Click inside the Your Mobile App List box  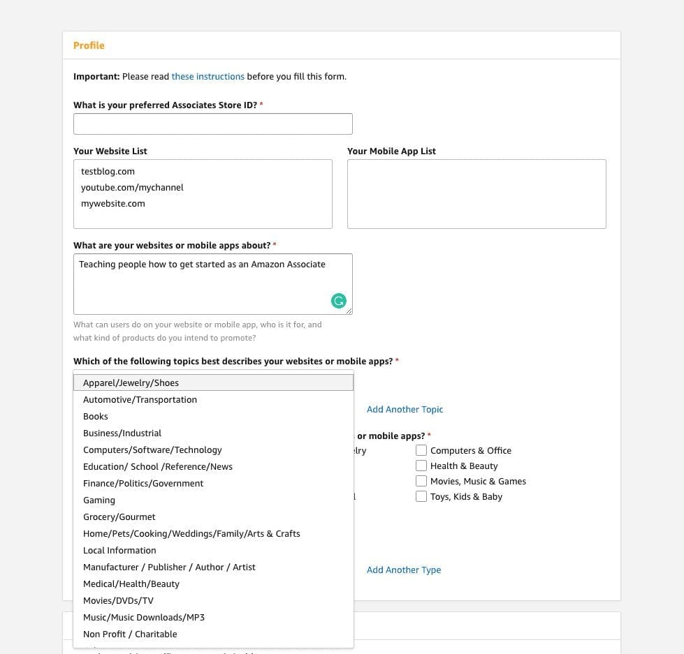tap(476, 194)
